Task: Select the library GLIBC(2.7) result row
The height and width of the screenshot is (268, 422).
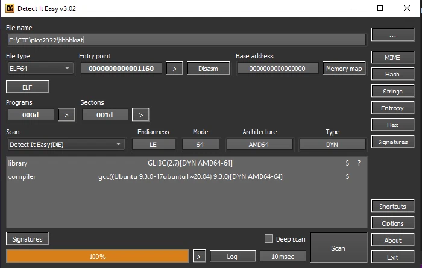Action: tap(186, 163)
